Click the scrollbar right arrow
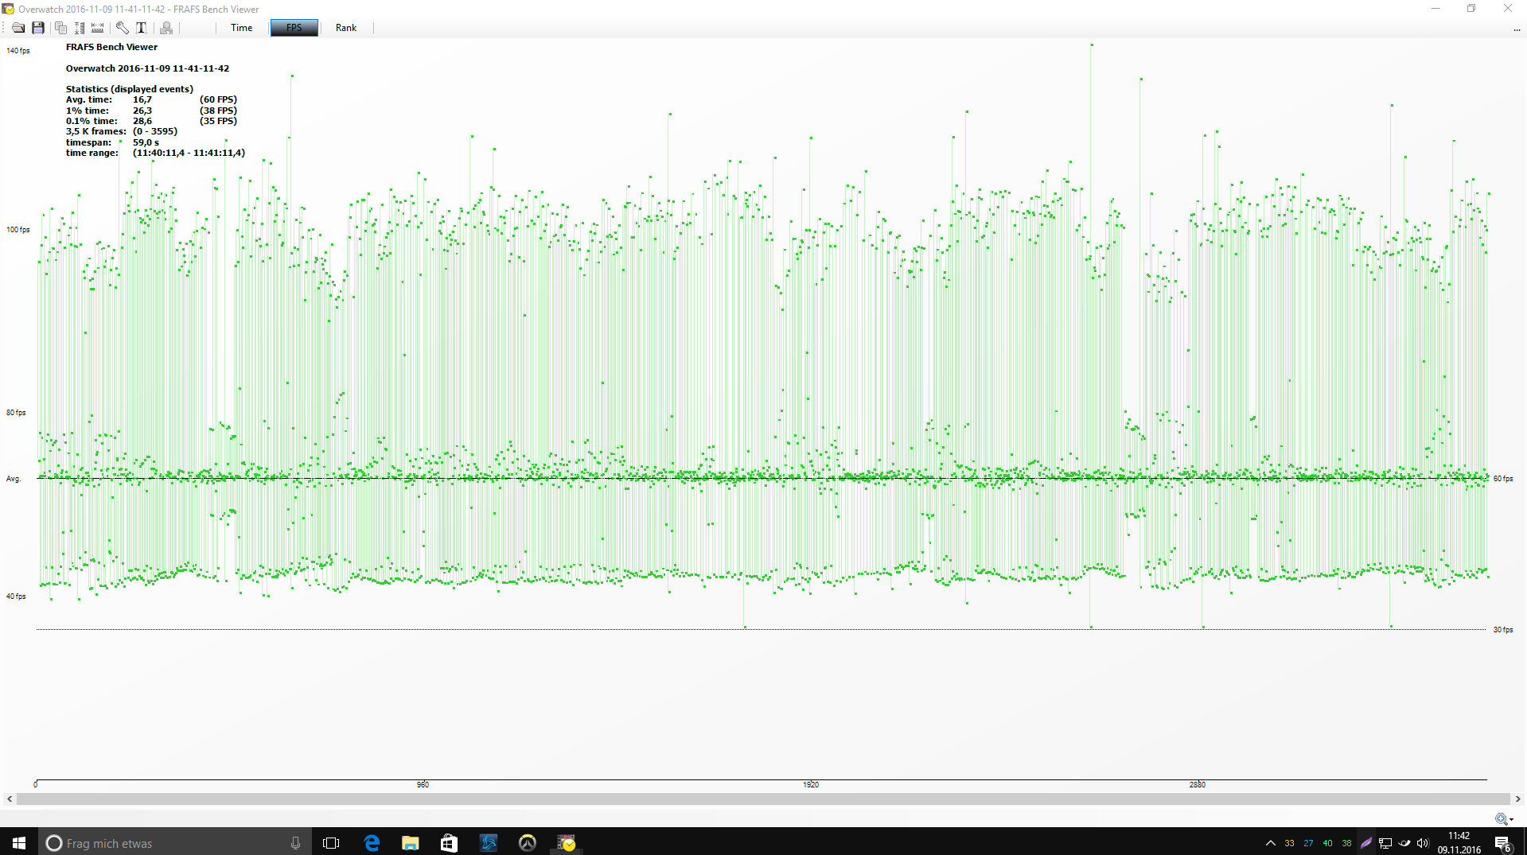This screenshot has height=855, width=1527. [x=1517, y=799]
